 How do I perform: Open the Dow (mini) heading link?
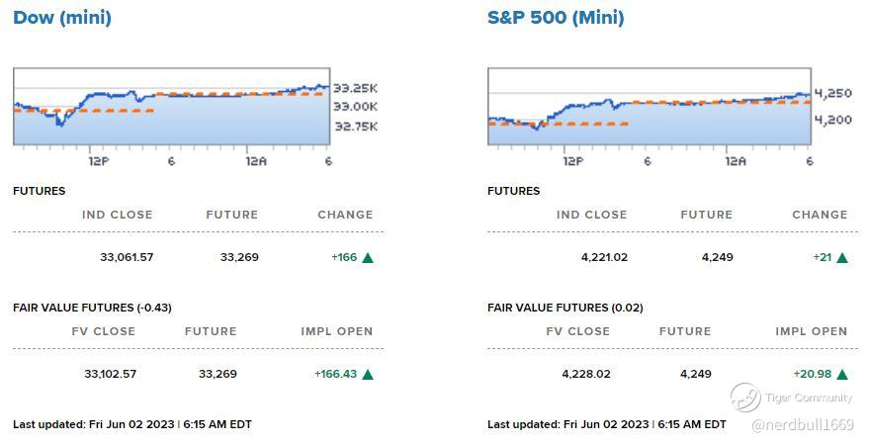click(61, 18)
